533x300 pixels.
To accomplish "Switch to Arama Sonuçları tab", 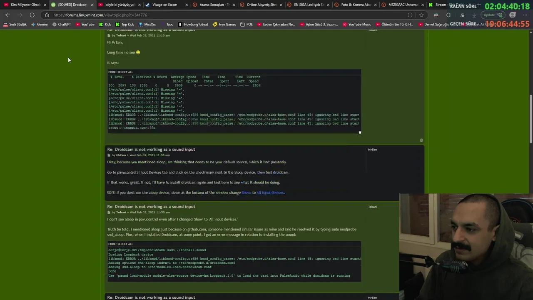I will [x=214, y=5].
